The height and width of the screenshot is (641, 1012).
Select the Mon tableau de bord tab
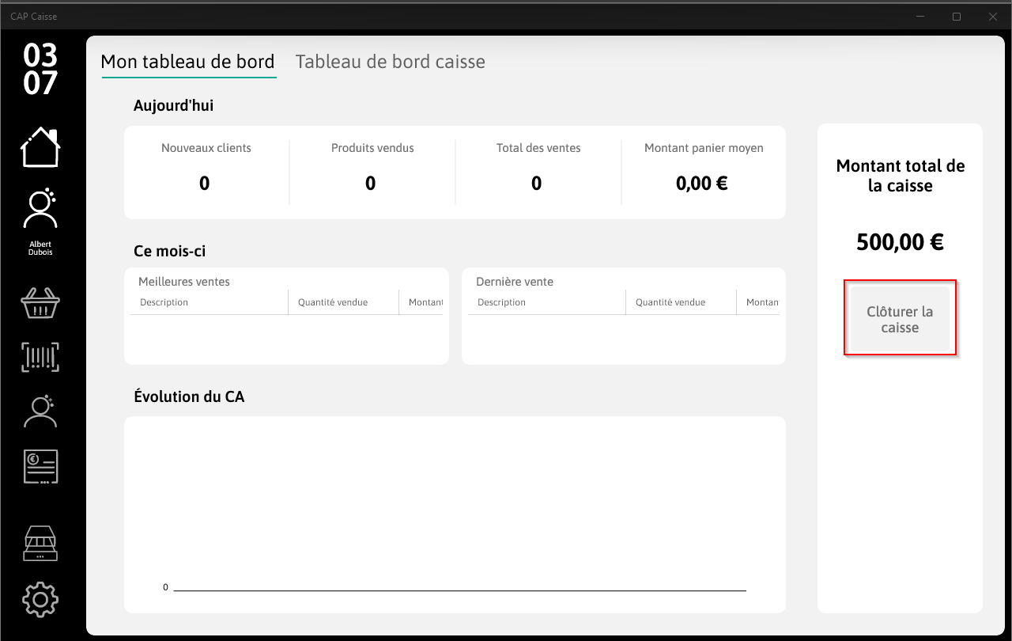click(x=188, y=62)
